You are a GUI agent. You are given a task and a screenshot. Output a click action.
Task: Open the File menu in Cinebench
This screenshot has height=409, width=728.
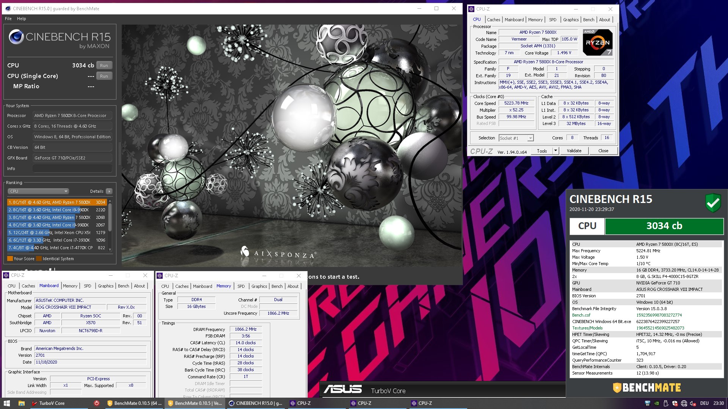pyautogui.click(x=8, y=19)
